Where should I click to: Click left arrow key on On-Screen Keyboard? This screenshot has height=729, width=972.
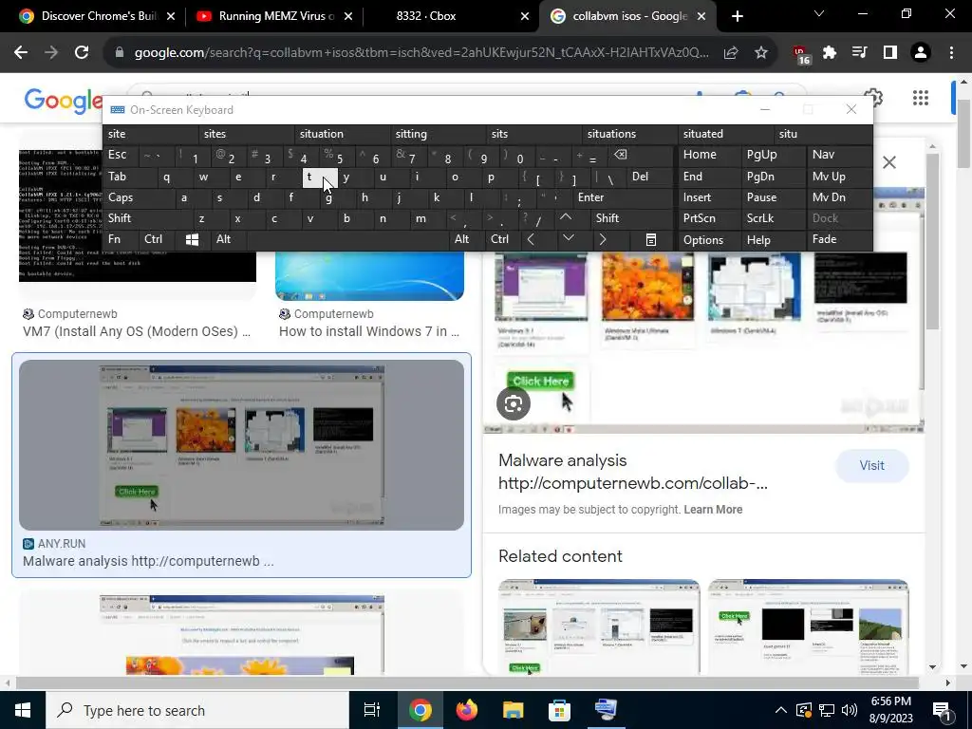[531, 239]
